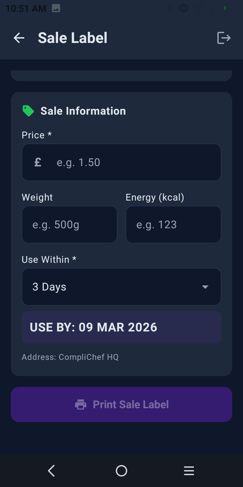The width and height of the screenshot is (243, 487).
Task: Click the green tag icon
Action: (28, 111)
